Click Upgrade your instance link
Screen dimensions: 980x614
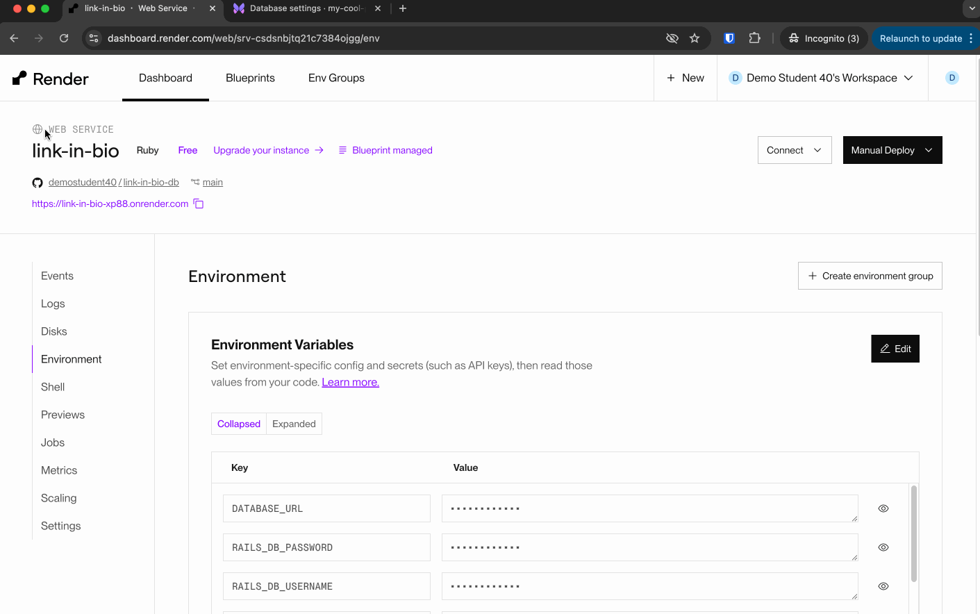(x=261, y=150)
